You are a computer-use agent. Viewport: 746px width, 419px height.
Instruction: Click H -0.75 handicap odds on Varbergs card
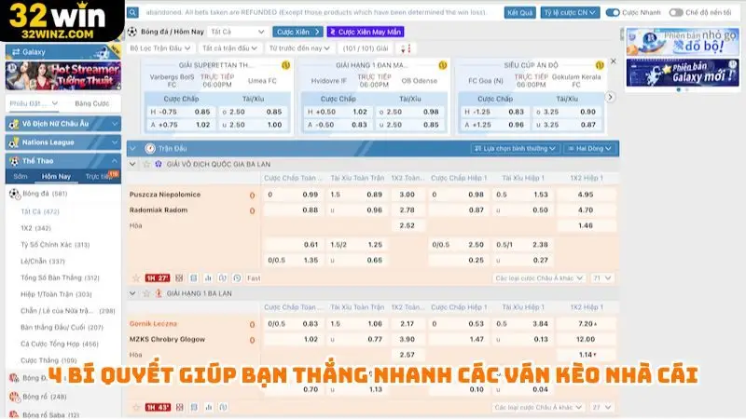click(180, 112)
